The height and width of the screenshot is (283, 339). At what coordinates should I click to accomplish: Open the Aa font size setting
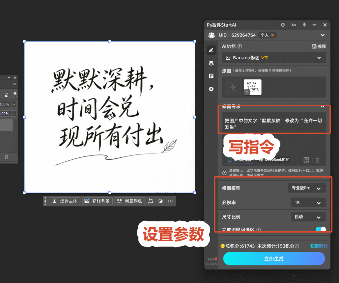(x=293, y=25)
